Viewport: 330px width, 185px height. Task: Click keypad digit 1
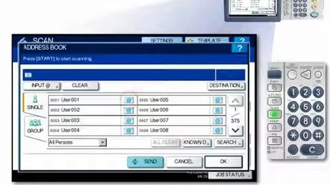[x=293, y=92]
